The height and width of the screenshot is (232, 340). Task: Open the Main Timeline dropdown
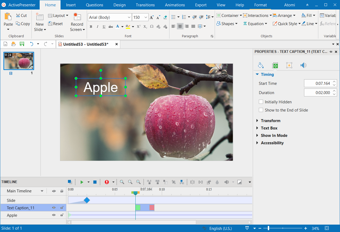[42, 191]
